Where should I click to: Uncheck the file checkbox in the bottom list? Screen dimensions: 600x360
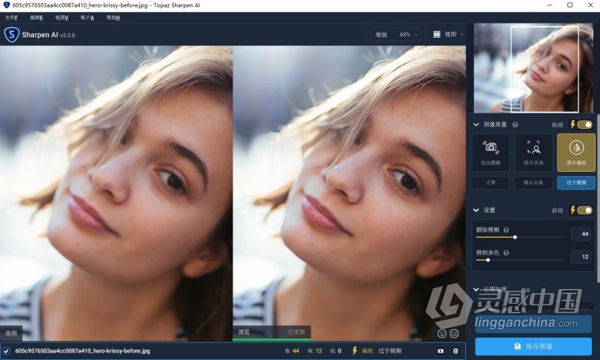(6, 351)
